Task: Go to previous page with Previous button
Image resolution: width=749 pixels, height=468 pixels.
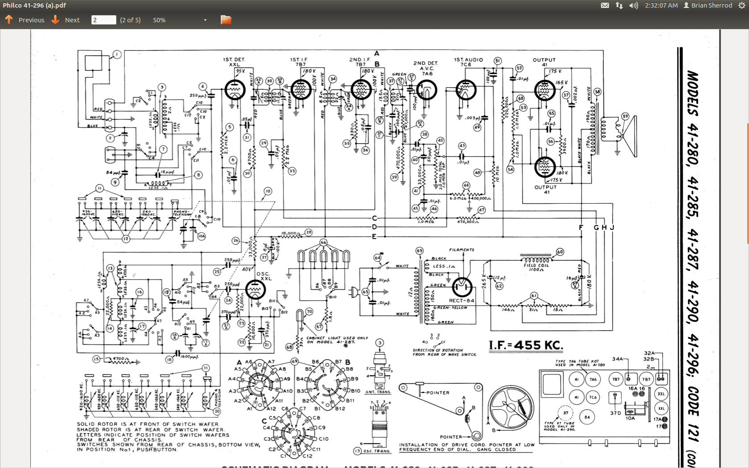Action: tap(25, 20)
